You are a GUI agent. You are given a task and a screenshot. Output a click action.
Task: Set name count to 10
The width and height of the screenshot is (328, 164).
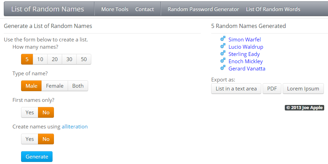click(x=40, y=59)
